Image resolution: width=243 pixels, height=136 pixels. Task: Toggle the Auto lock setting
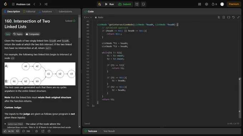click(x=99, y=17)
